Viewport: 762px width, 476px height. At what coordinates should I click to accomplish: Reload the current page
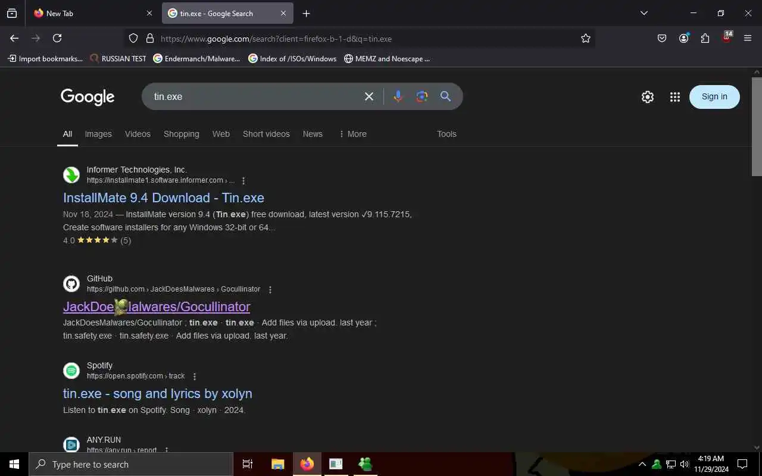pos(57,38)
